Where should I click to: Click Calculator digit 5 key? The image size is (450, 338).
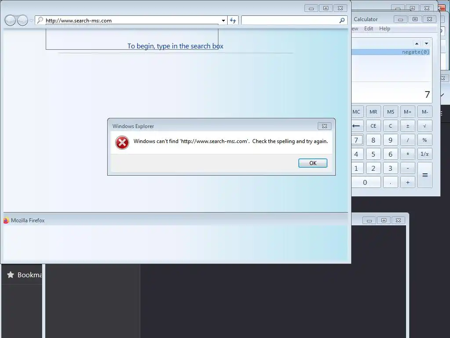(x=374, y=154)
